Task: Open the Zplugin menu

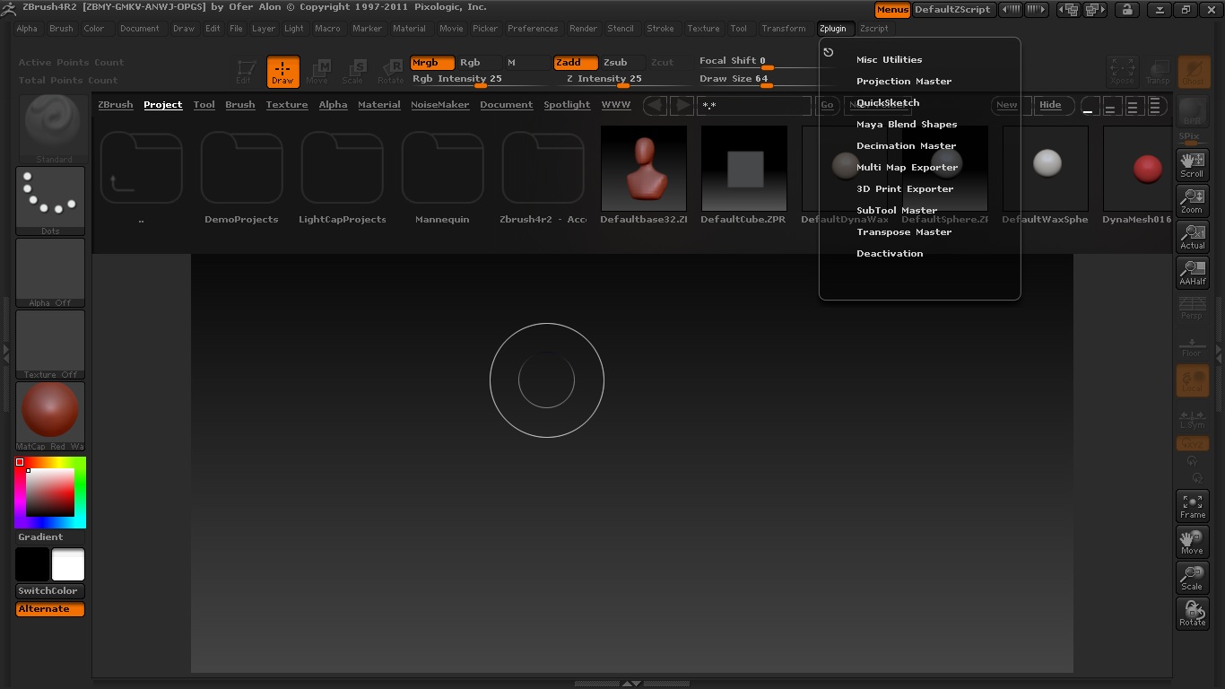Action: click(833, 29)
